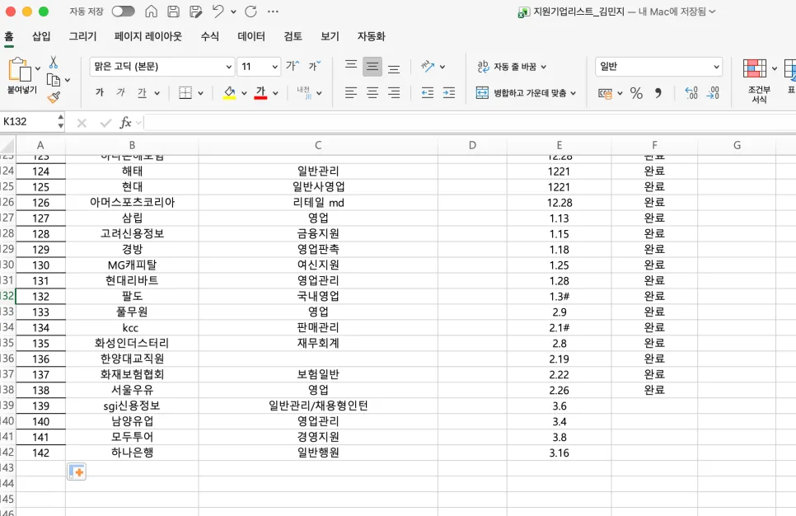The width and height of the screenshot is (796, 516).
Task: Click the increase decimal icon
Action: [691, 92]
